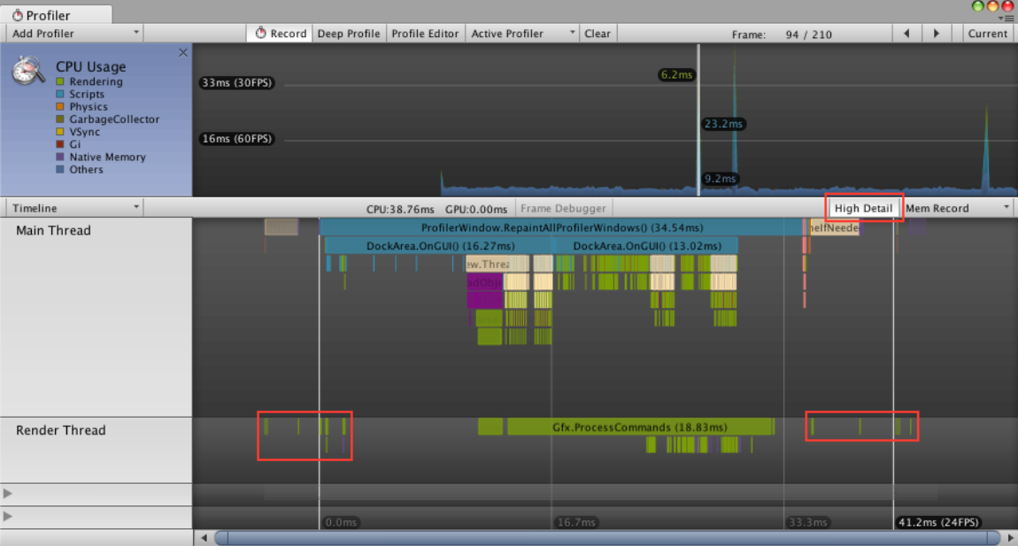Click the 41.2ms (24FPS) time marker
The height and width of the screenshot is (546, 1018).
[x=937, y=522]
